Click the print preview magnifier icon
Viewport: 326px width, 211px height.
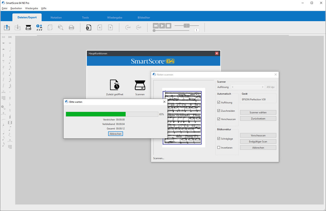click(60, 27)
